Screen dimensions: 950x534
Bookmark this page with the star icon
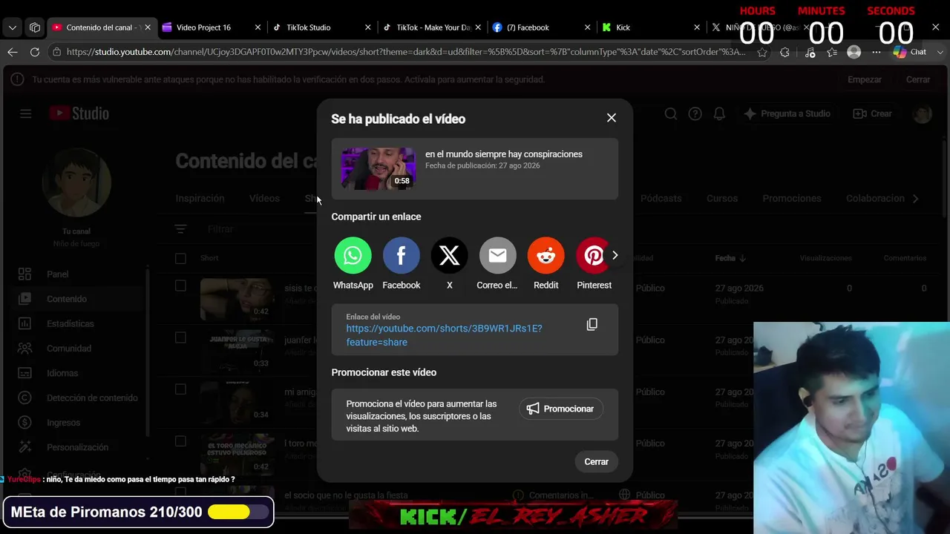(762, 52)
